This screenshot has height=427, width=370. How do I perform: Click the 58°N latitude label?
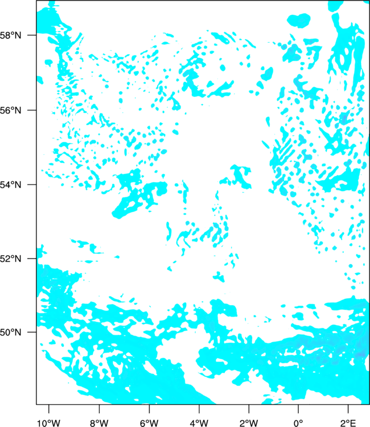point(10,35)
